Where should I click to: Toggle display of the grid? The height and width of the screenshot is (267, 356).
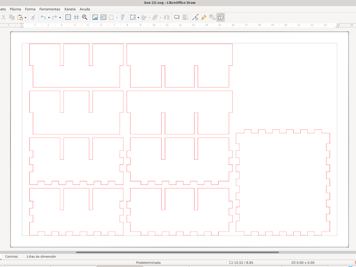tap(68, 17)
